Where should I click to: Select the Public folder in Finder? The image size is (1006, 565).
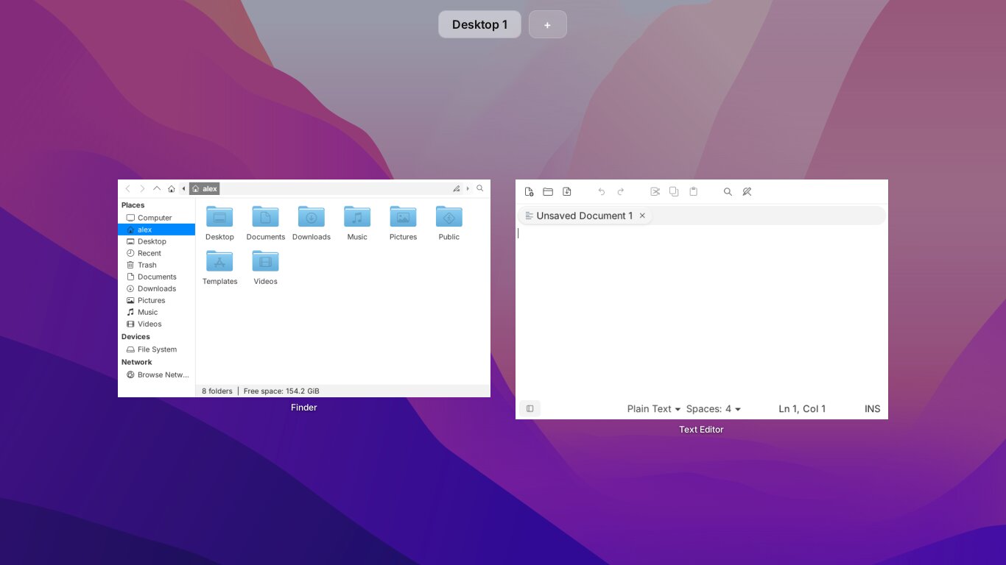pos(449,224)
